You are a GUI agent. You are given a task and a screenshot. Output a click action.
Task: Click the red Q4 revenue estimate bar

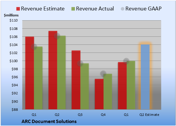(x=99, y=94)
